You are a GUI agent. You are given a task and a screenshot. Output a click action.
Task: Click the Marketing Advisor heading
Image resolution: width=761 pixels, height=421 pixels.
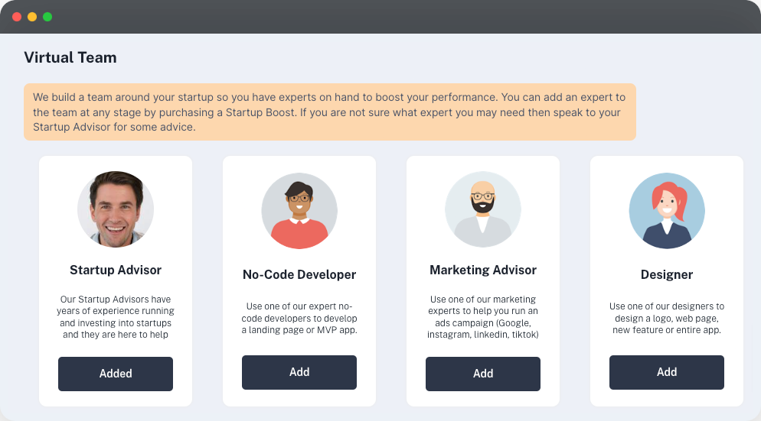click(483, 270)
